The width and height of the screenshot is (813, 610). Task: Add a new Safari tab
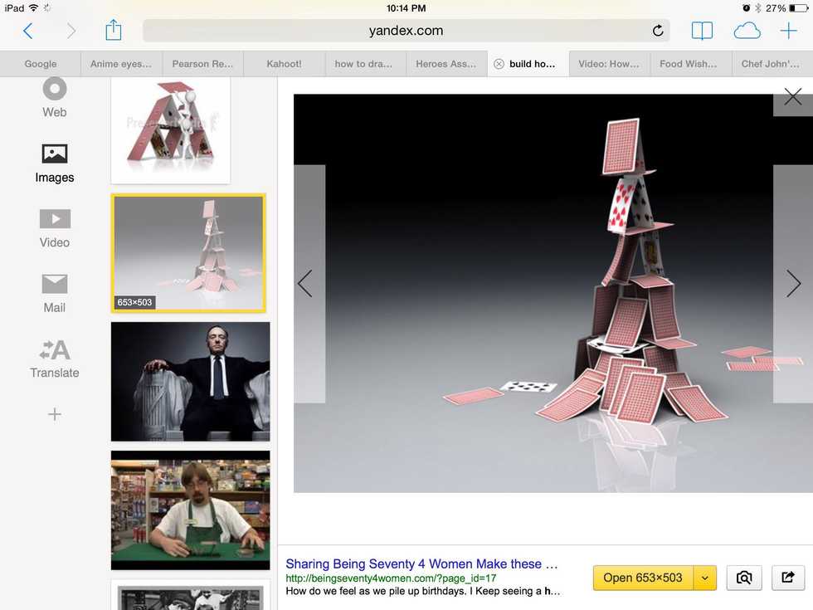pyautogui.click(x=788, y=31)
